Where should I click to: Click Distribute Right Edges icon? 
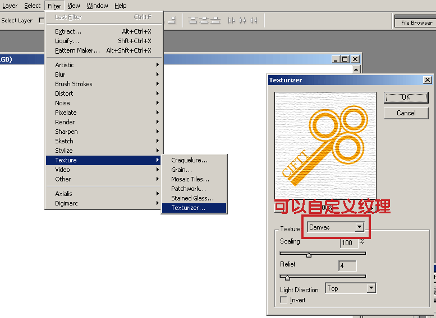coord(254,20)
